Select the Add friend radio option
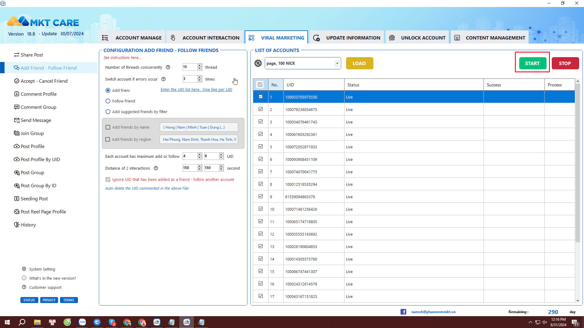Screen dimensions: 584x328 (108, 90)
